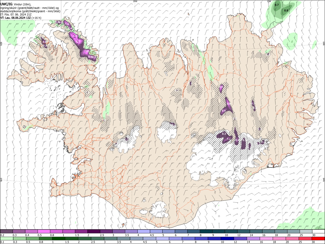Click the 'IT: Fös. 07. 06. 2024 21Z' line
325x244 pixels.
pos(16,14)
